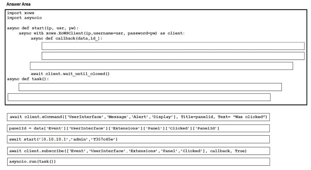Click the async with xows.XoWSClient line
Viewport: 311px width, 170px height.
click(x=102, y=33)
